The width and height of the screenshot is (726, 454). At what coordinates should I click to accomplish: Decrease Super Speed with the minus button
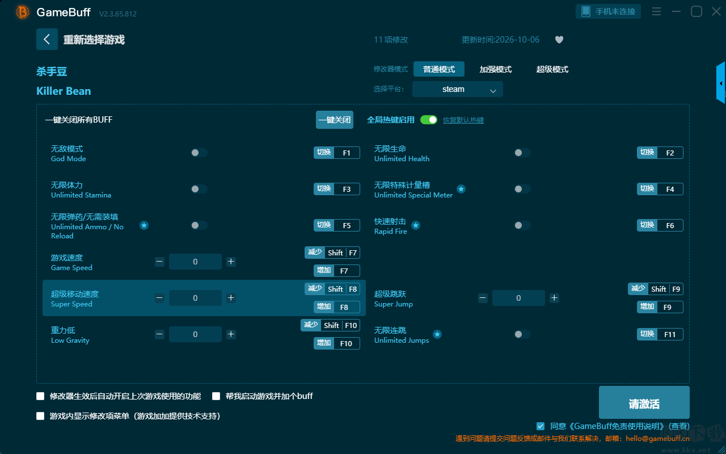(x=160, y=298)
